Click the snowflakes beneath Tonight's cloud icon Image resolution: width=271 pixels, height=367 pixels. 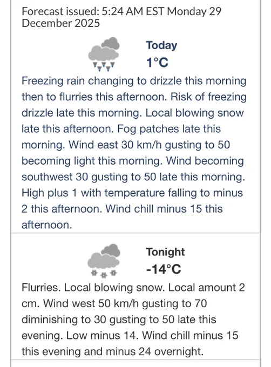click(x=104, y=274)
